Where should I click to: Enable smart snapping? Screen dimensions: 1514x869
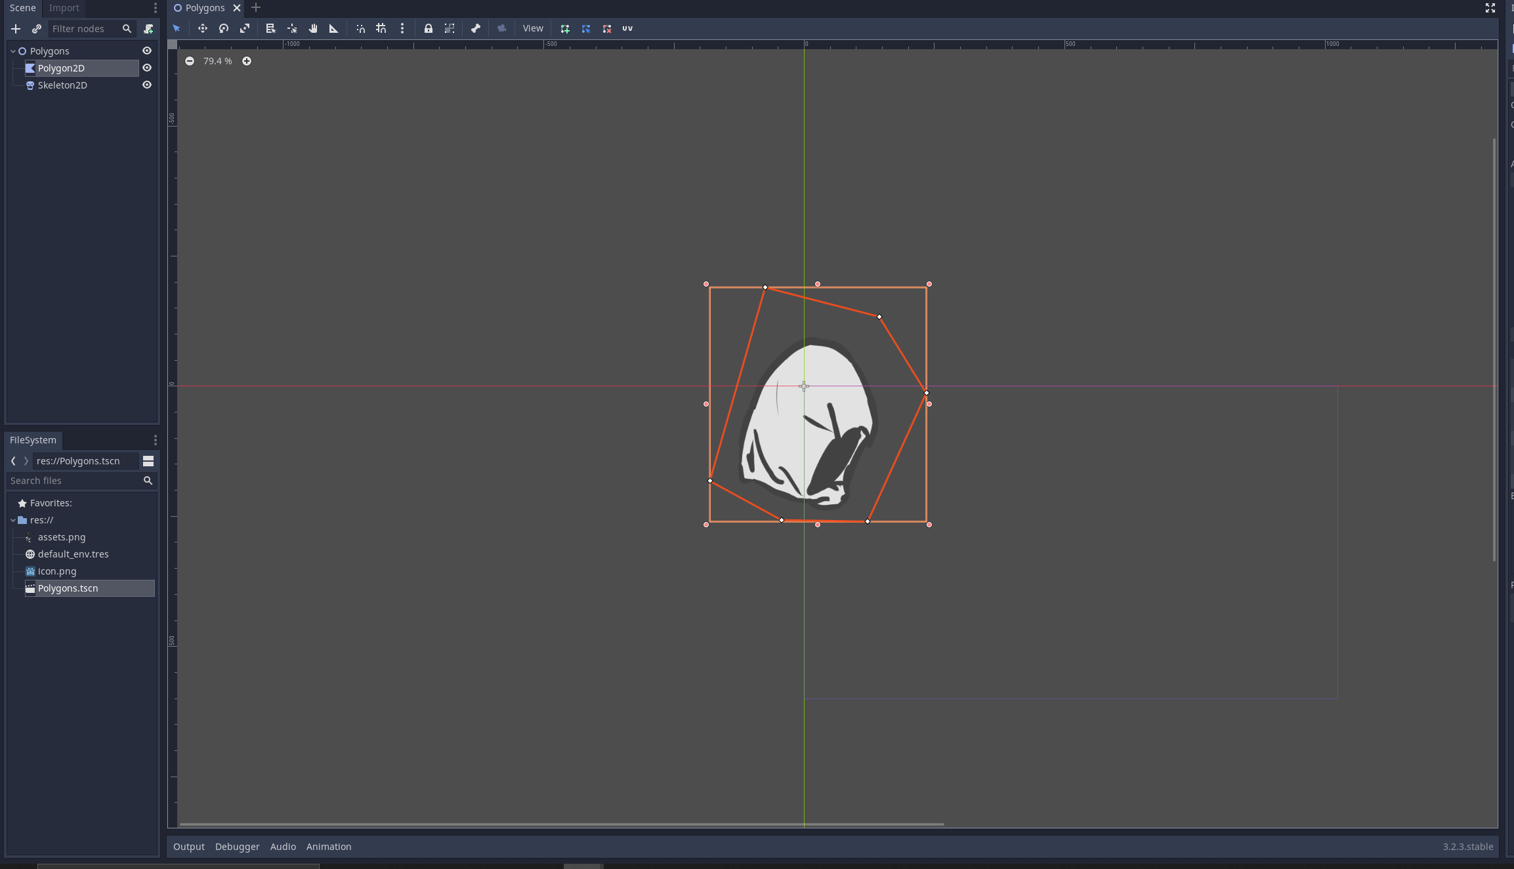click(x=360, y=28)
